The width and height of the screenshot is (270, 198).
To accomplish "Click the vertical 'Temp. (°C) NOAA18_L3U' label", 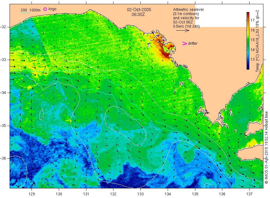I will click(x=257, y=41).
